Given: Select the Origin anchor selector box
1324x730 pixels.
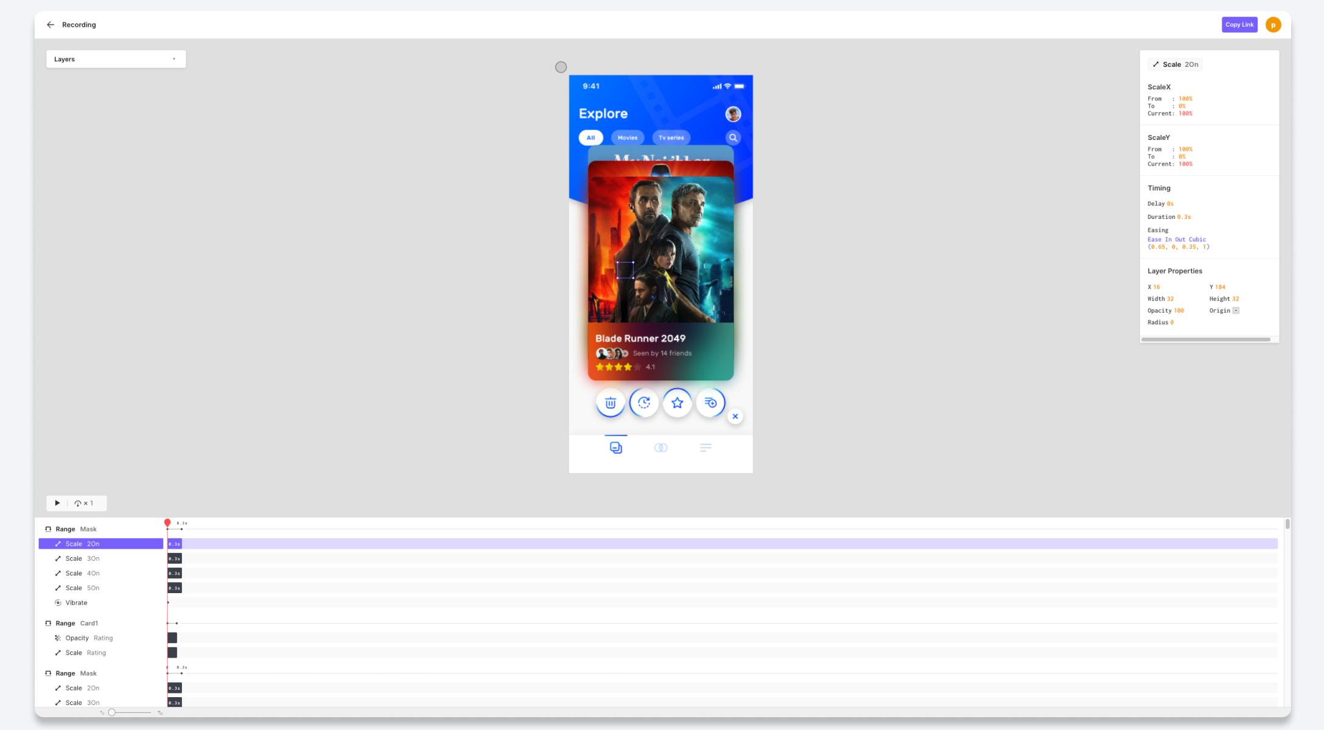Looking at the screenshot, I should pos(1236,311).
